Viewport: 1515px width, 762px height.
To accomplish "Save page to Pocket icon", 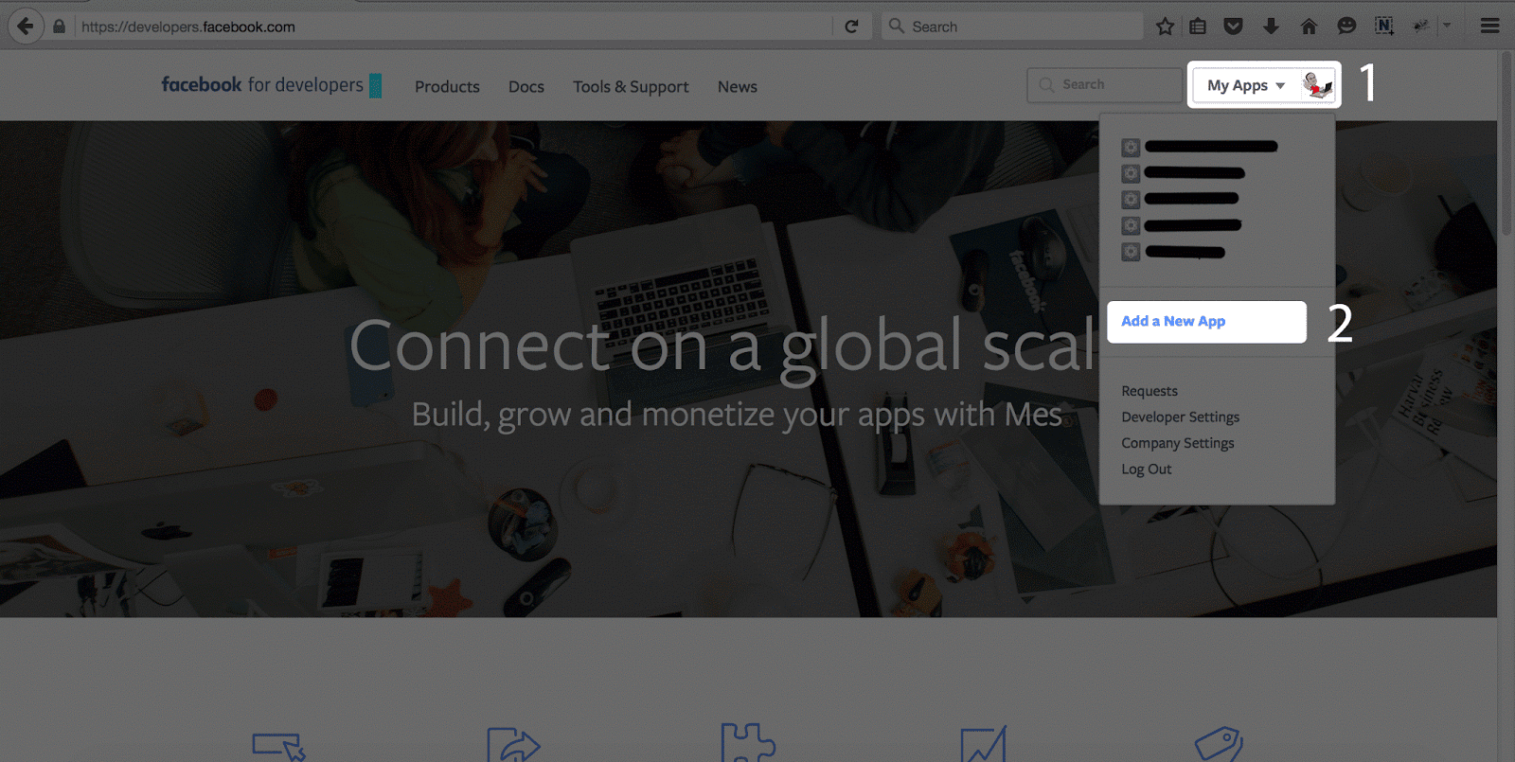I will pos(1233,27).
